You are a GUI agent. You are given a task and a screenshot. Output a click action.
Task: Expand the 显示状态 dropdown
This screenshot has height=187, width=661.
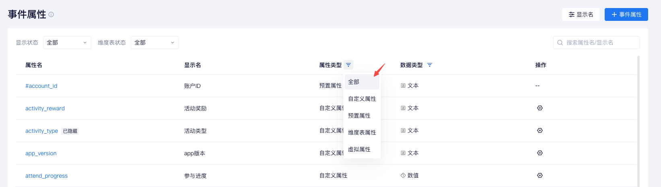[x=67, y=43]
